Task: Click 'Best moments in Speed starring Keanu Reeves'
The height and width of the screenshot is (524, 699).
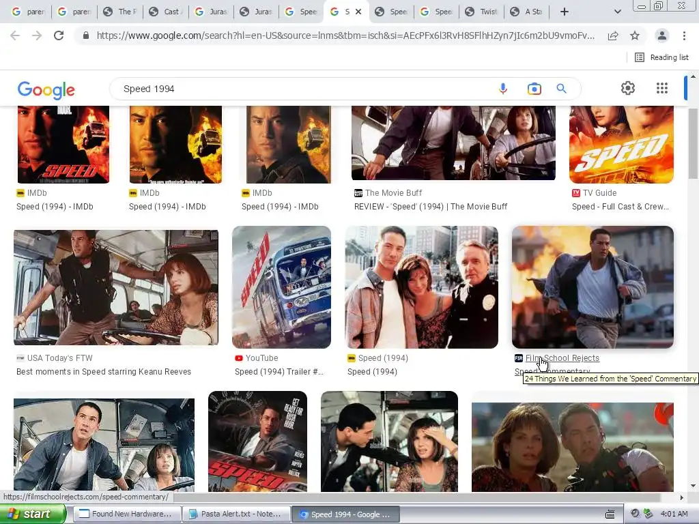Action: coord(104,372)
